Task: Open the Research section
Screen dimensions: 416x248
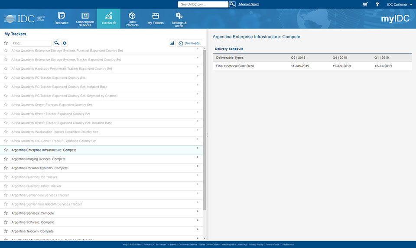Action: [61, 19]
